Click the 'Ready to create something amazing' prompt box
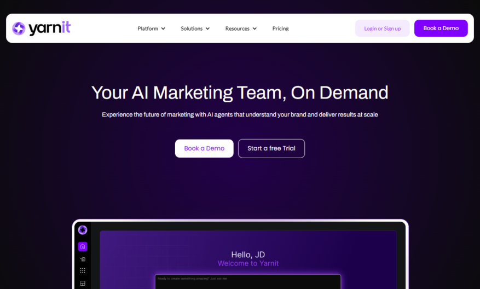 pyautogui.click(x=248, y=282)
